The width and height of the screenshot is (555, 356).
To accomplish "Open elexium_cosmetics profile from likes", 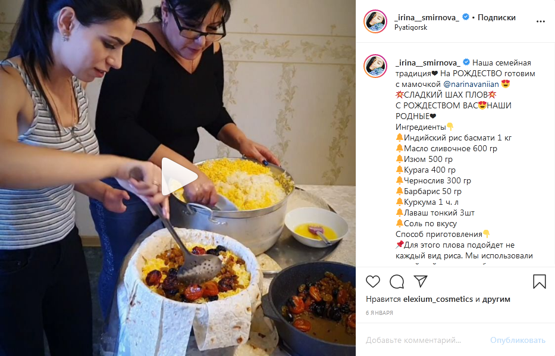I will (438, 299).
